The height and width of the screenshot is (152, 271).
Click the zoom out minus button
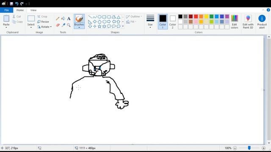click(235, 148)
